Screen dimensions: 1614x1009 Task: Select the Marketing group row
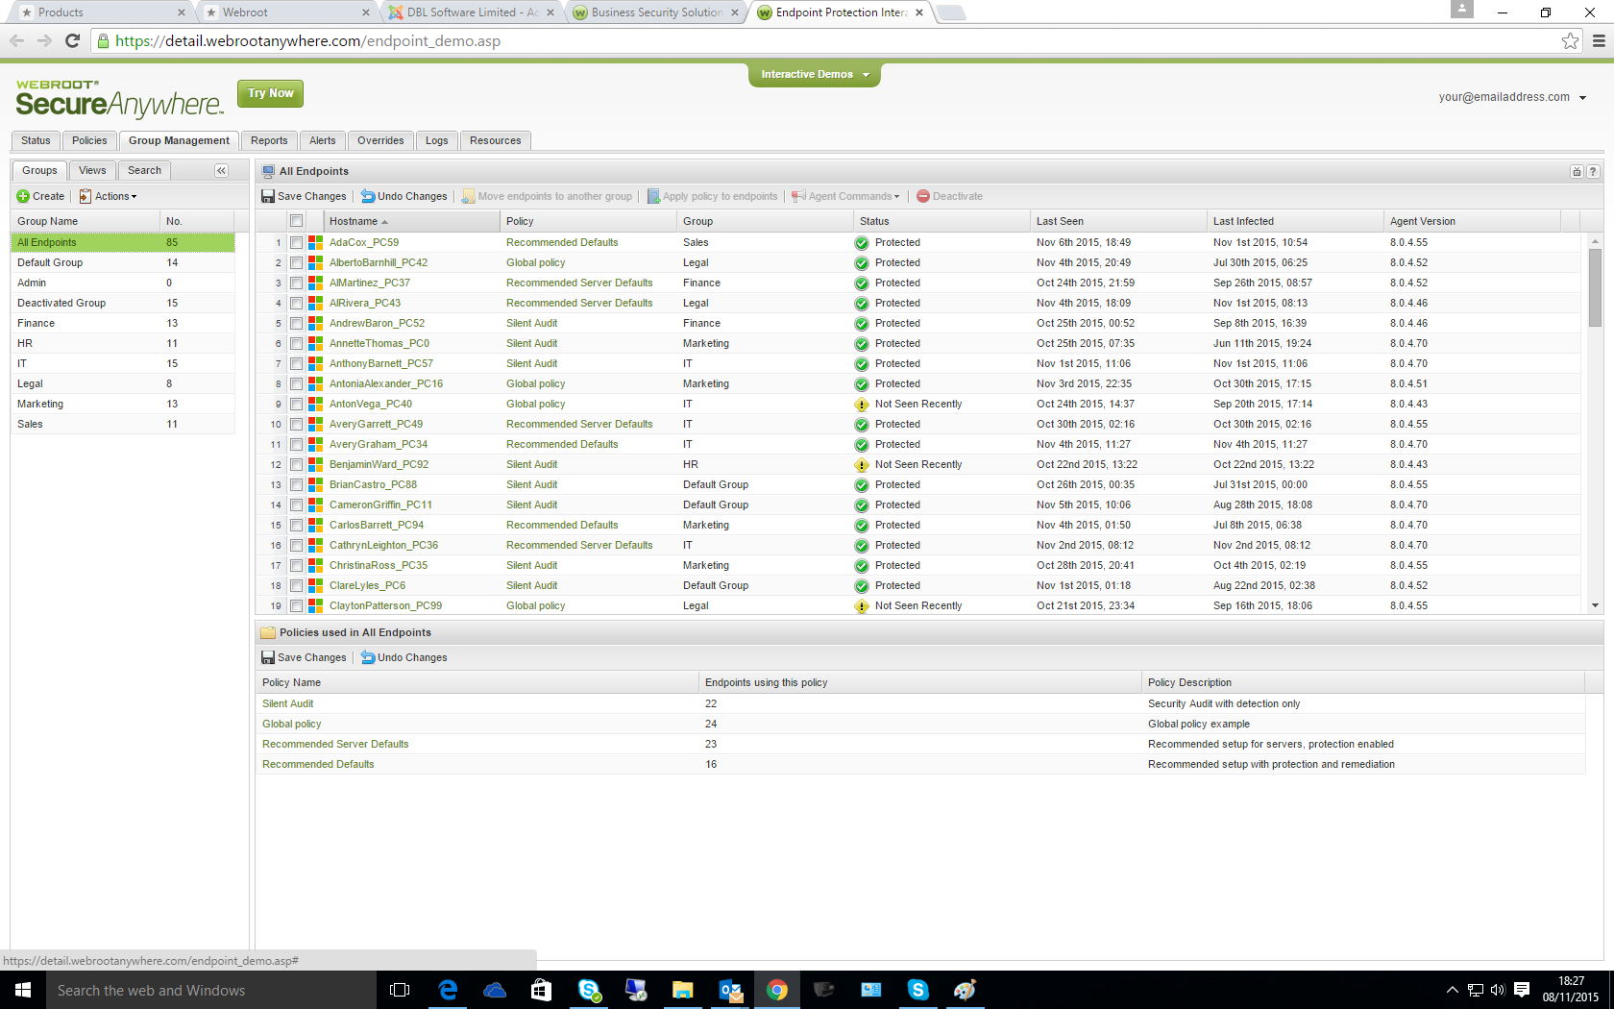click(123, 404)
